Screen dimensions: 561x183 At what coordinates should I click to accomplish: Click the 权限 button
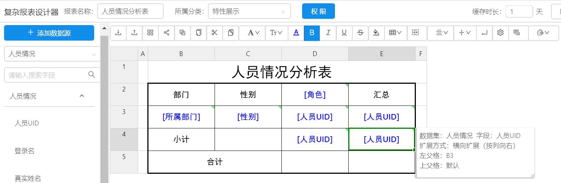click(x=318, y=11)
